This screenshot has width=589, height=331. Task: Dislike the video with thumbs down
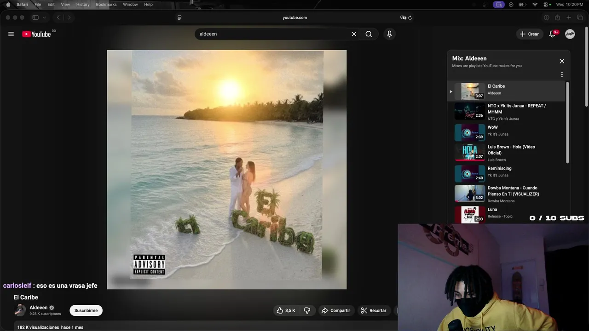[307, 311]
